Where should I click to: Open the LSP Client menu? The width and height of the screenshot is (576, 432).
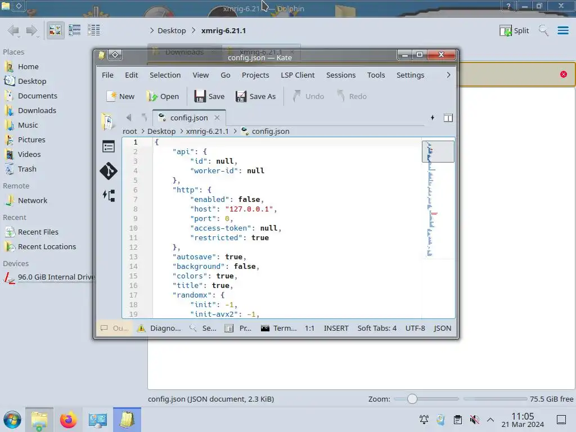pos(298,75)
